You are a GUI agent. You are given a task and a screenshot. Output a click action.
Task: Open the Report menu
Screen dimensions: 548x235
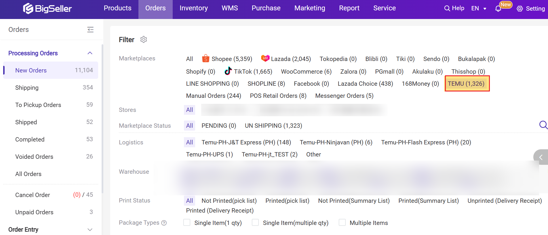pos(349,8)
